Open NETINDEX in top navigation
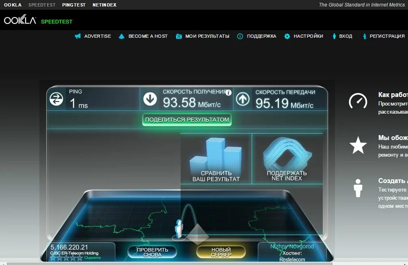Screen dimensions: 408x265 coord(104,5)
